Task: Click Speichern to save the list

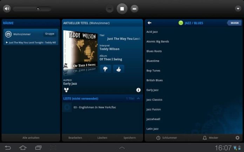Action: point(129,138)
